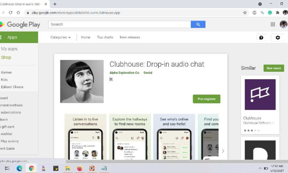Open 'See who's online' screenshot
Screen dimensions: 288x173
coord(174,137)
